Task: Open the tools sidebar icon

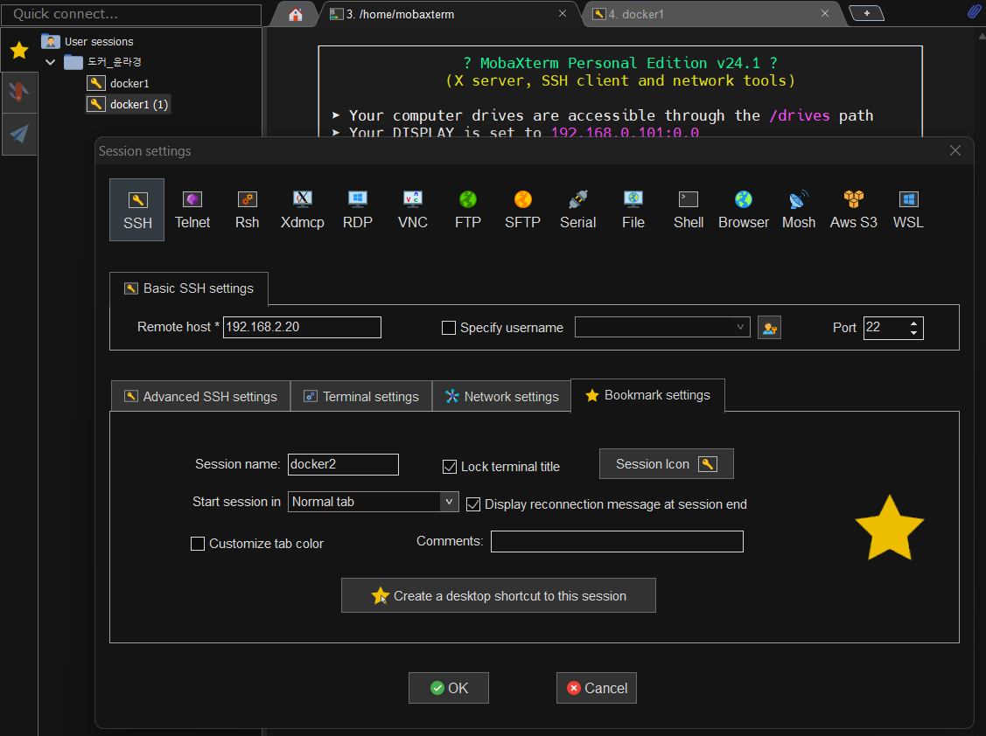Action: 19,92
